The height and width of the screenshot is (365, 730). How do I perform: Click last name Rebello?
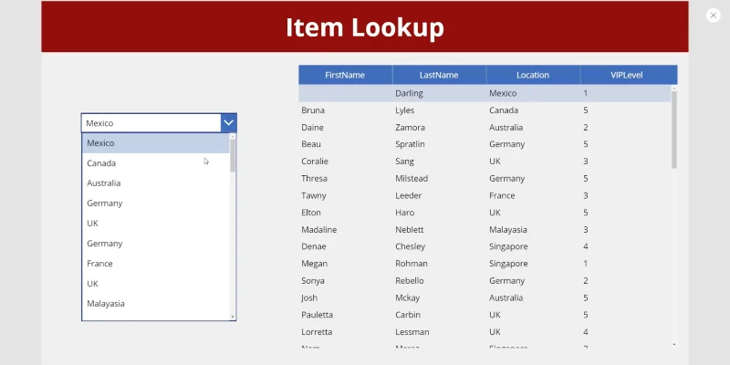click(x=408, y=281)
